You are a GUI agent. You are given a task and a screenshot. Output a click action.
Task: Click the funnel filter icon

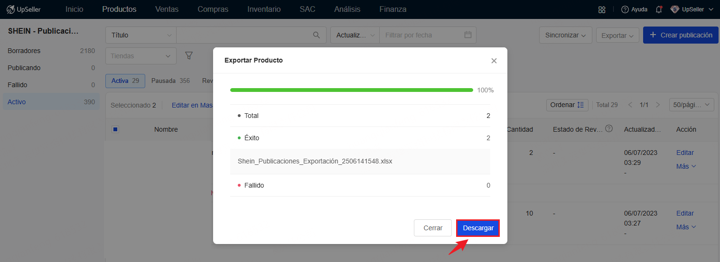click(188, 56)
